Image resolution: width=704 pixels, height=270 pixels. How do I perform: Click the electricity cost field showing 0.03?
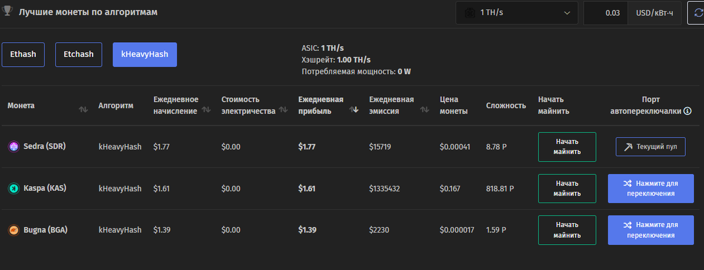(605, 12)
